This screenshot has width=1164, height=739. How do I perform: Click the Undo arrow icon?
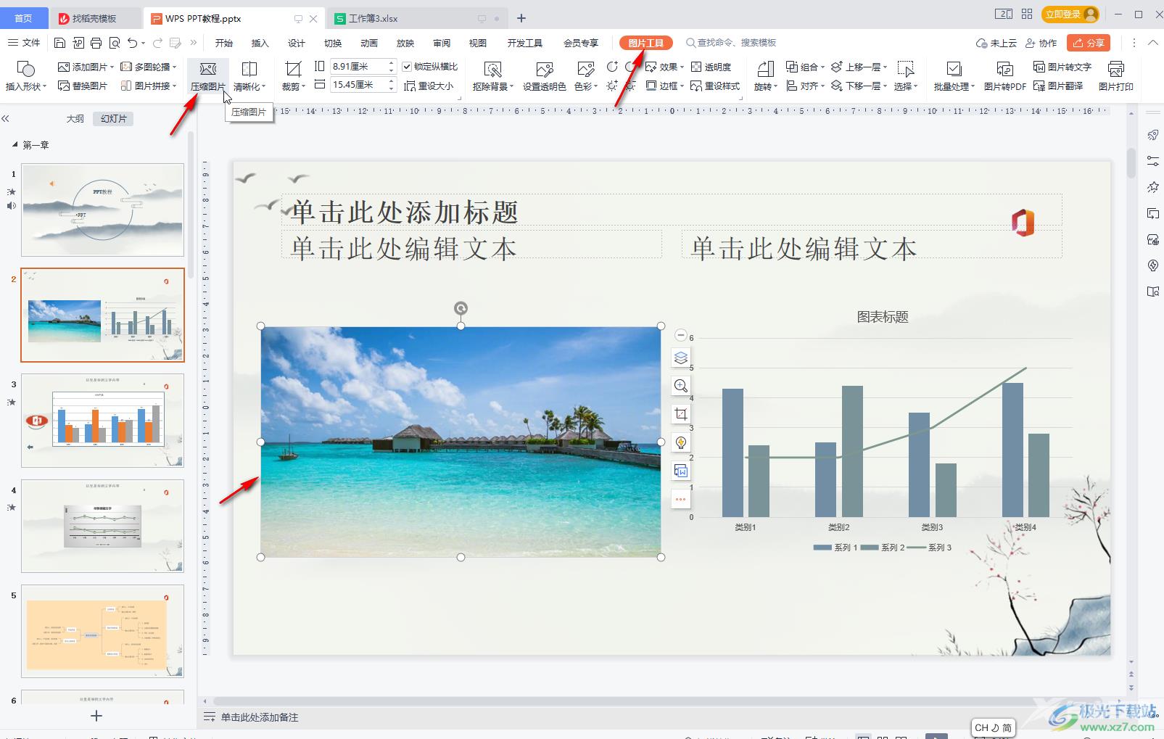click(132, 43)
